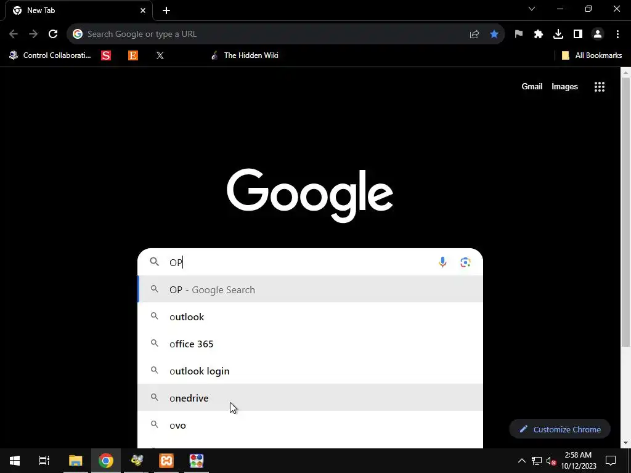Viewport: 631px width, 473px height.
Task: Open the bee application in taskbar
Action: [x=136, y=461]
